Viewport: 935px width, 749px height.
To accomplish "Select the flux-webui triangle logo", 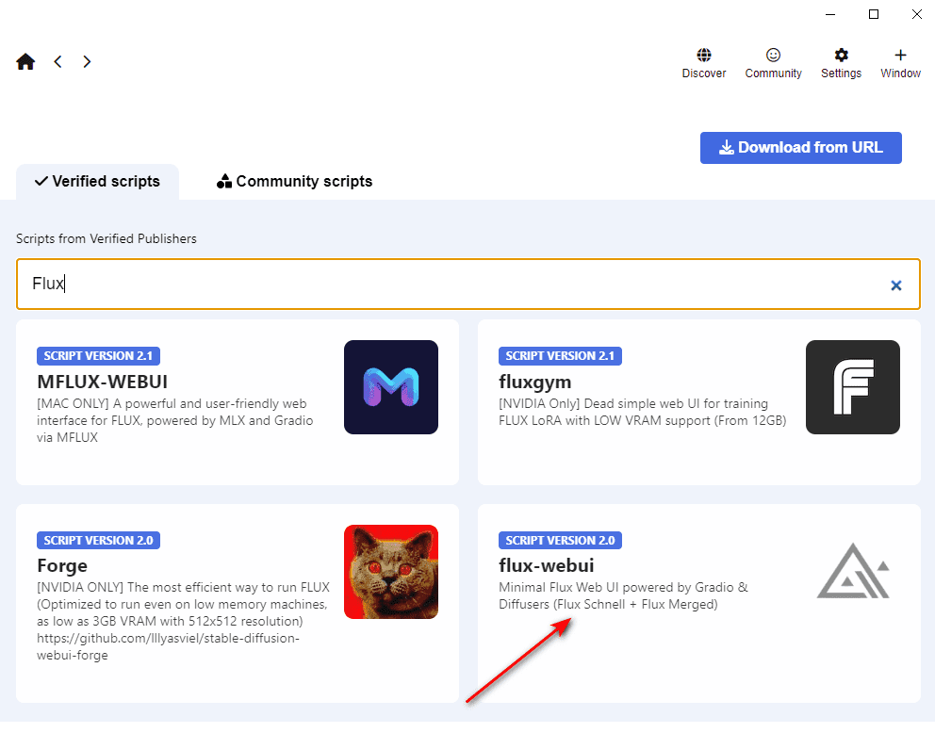I will click(x=853, y=571).
